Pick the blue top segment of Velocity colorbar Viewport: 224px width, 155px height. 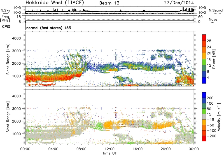204,95
